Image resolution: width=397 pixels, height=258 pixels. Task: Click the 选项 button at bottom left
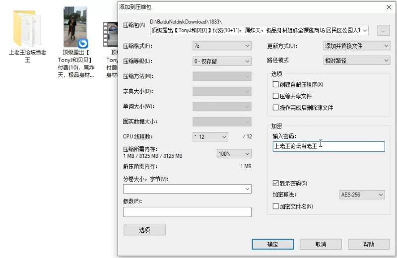144,230
